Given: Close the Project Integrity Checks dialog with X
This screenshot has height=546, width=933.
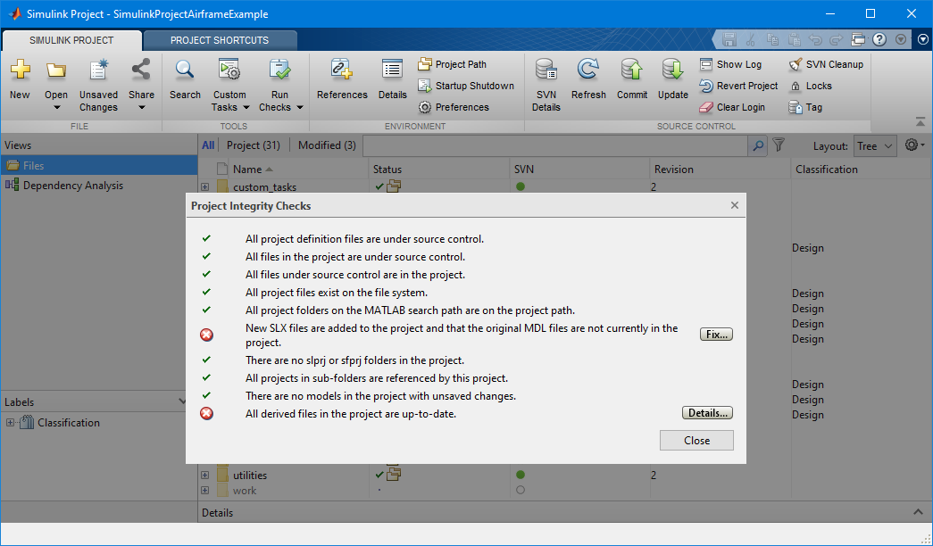Looking at the screenshot, I should point(734,205).
